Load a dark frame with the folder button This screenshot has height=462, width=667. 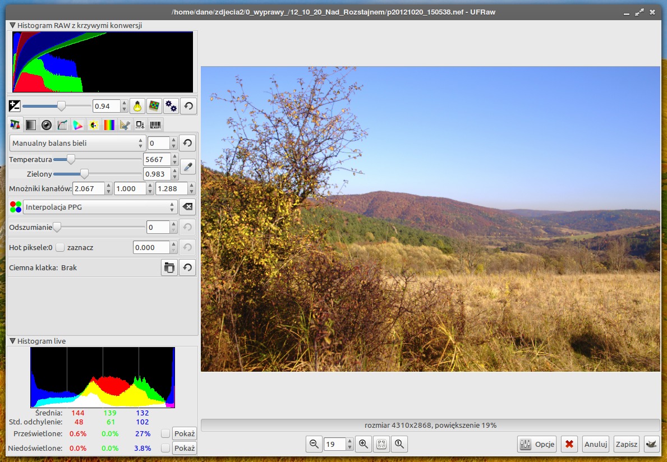pyautogui.click(x=169, y=268)
